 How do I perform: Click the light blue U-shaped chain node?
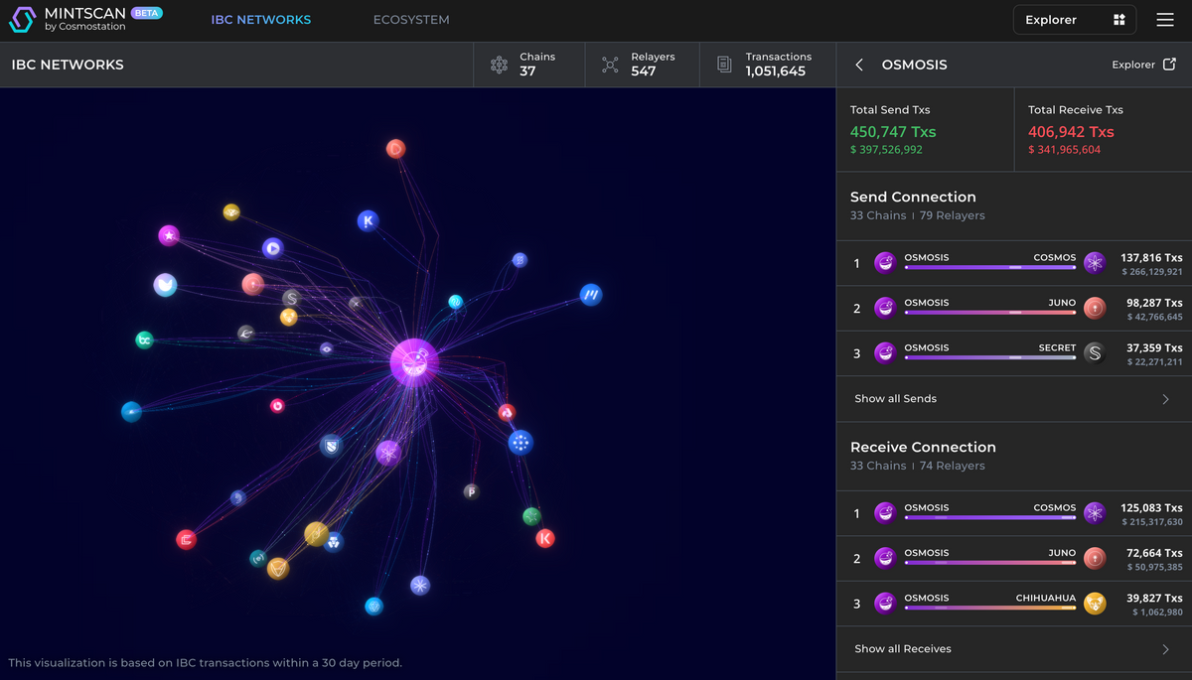coord(165,285)
